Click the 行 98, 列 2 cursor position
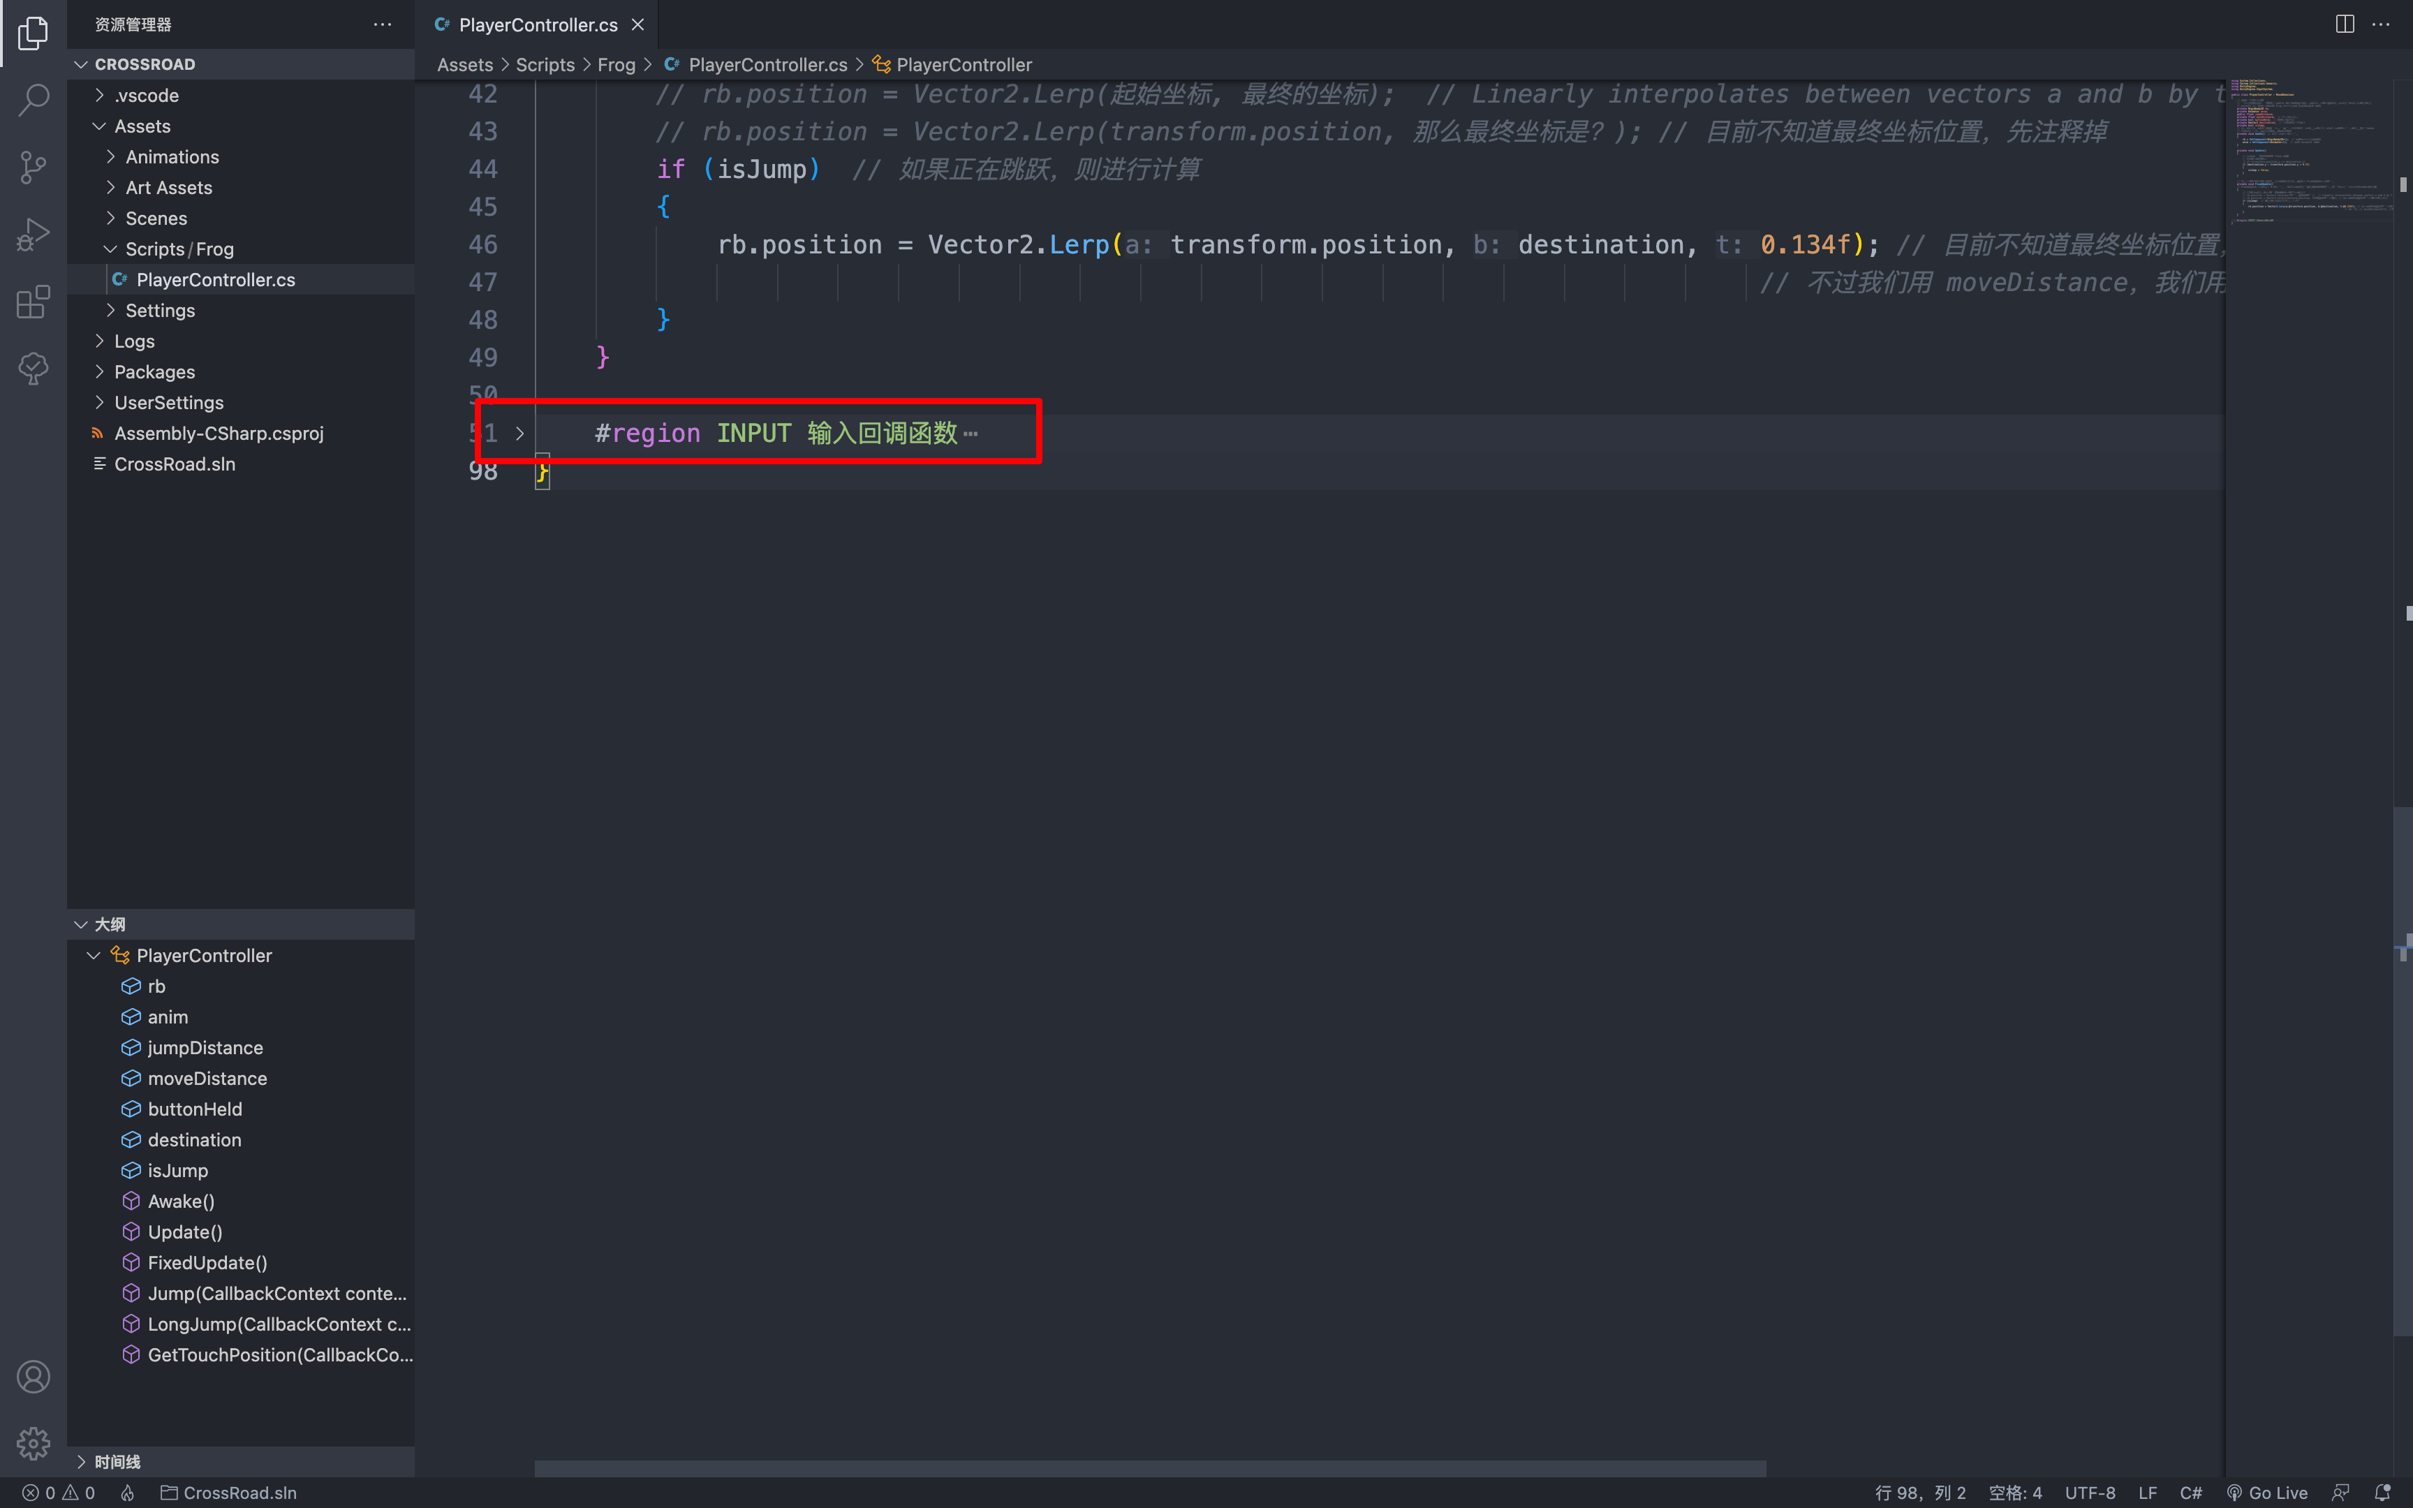Image resolution: width=2413 pixels, height=1508 pixels. click(1921, 1493)
